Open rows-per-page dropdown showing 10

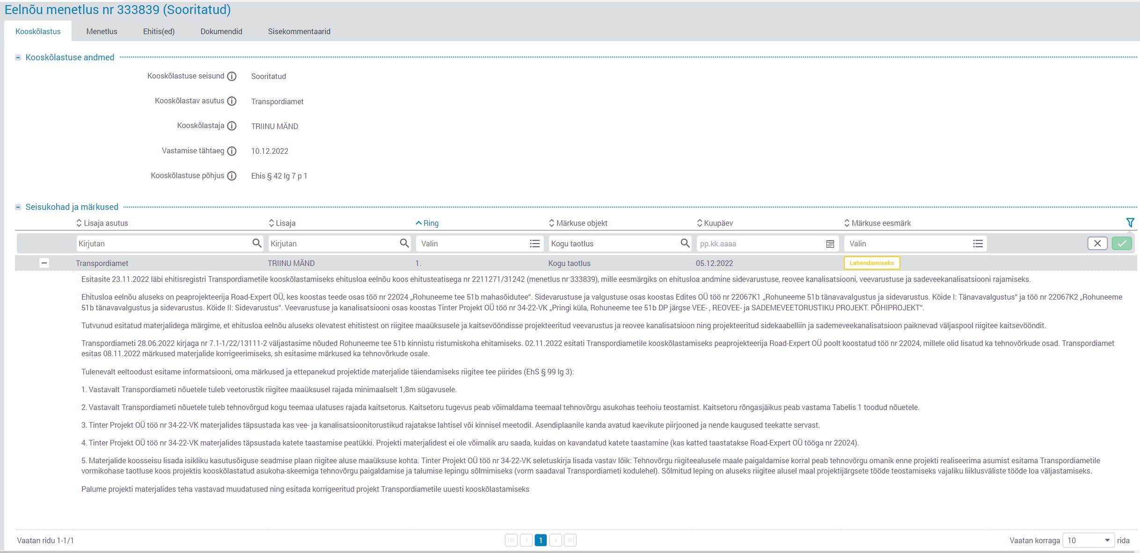[x=1089, y=540]
